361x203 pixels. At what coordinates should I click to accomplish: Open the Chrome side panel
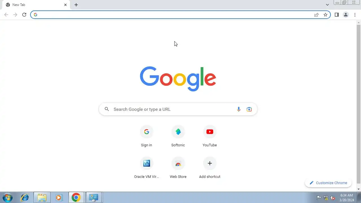(x=337, y=15)
